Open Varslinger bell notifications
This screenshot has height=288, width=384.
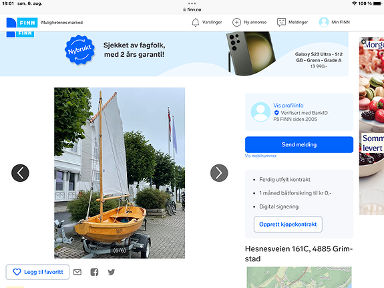195,22
